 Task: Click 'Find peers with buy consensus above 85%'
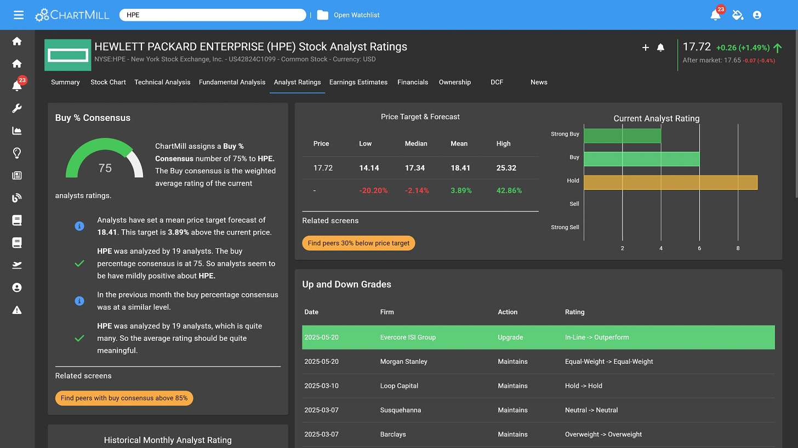[x=124, y=398]
